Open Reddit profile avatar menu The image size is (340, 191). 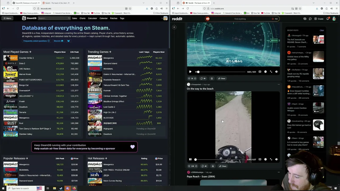click(334, 19)
